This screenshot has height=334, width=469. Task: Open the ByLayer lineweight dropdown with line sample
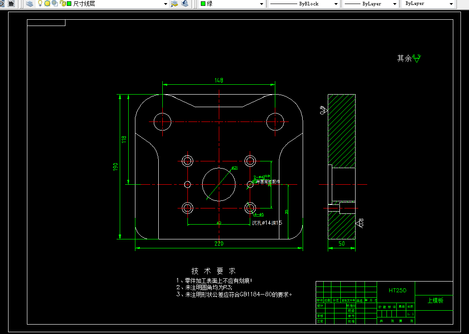[x=395, y=4]
